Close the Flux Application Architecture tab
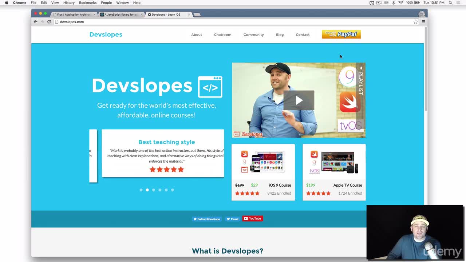The height and width of the screenshot is (262, 466). (x=94, y=15)
